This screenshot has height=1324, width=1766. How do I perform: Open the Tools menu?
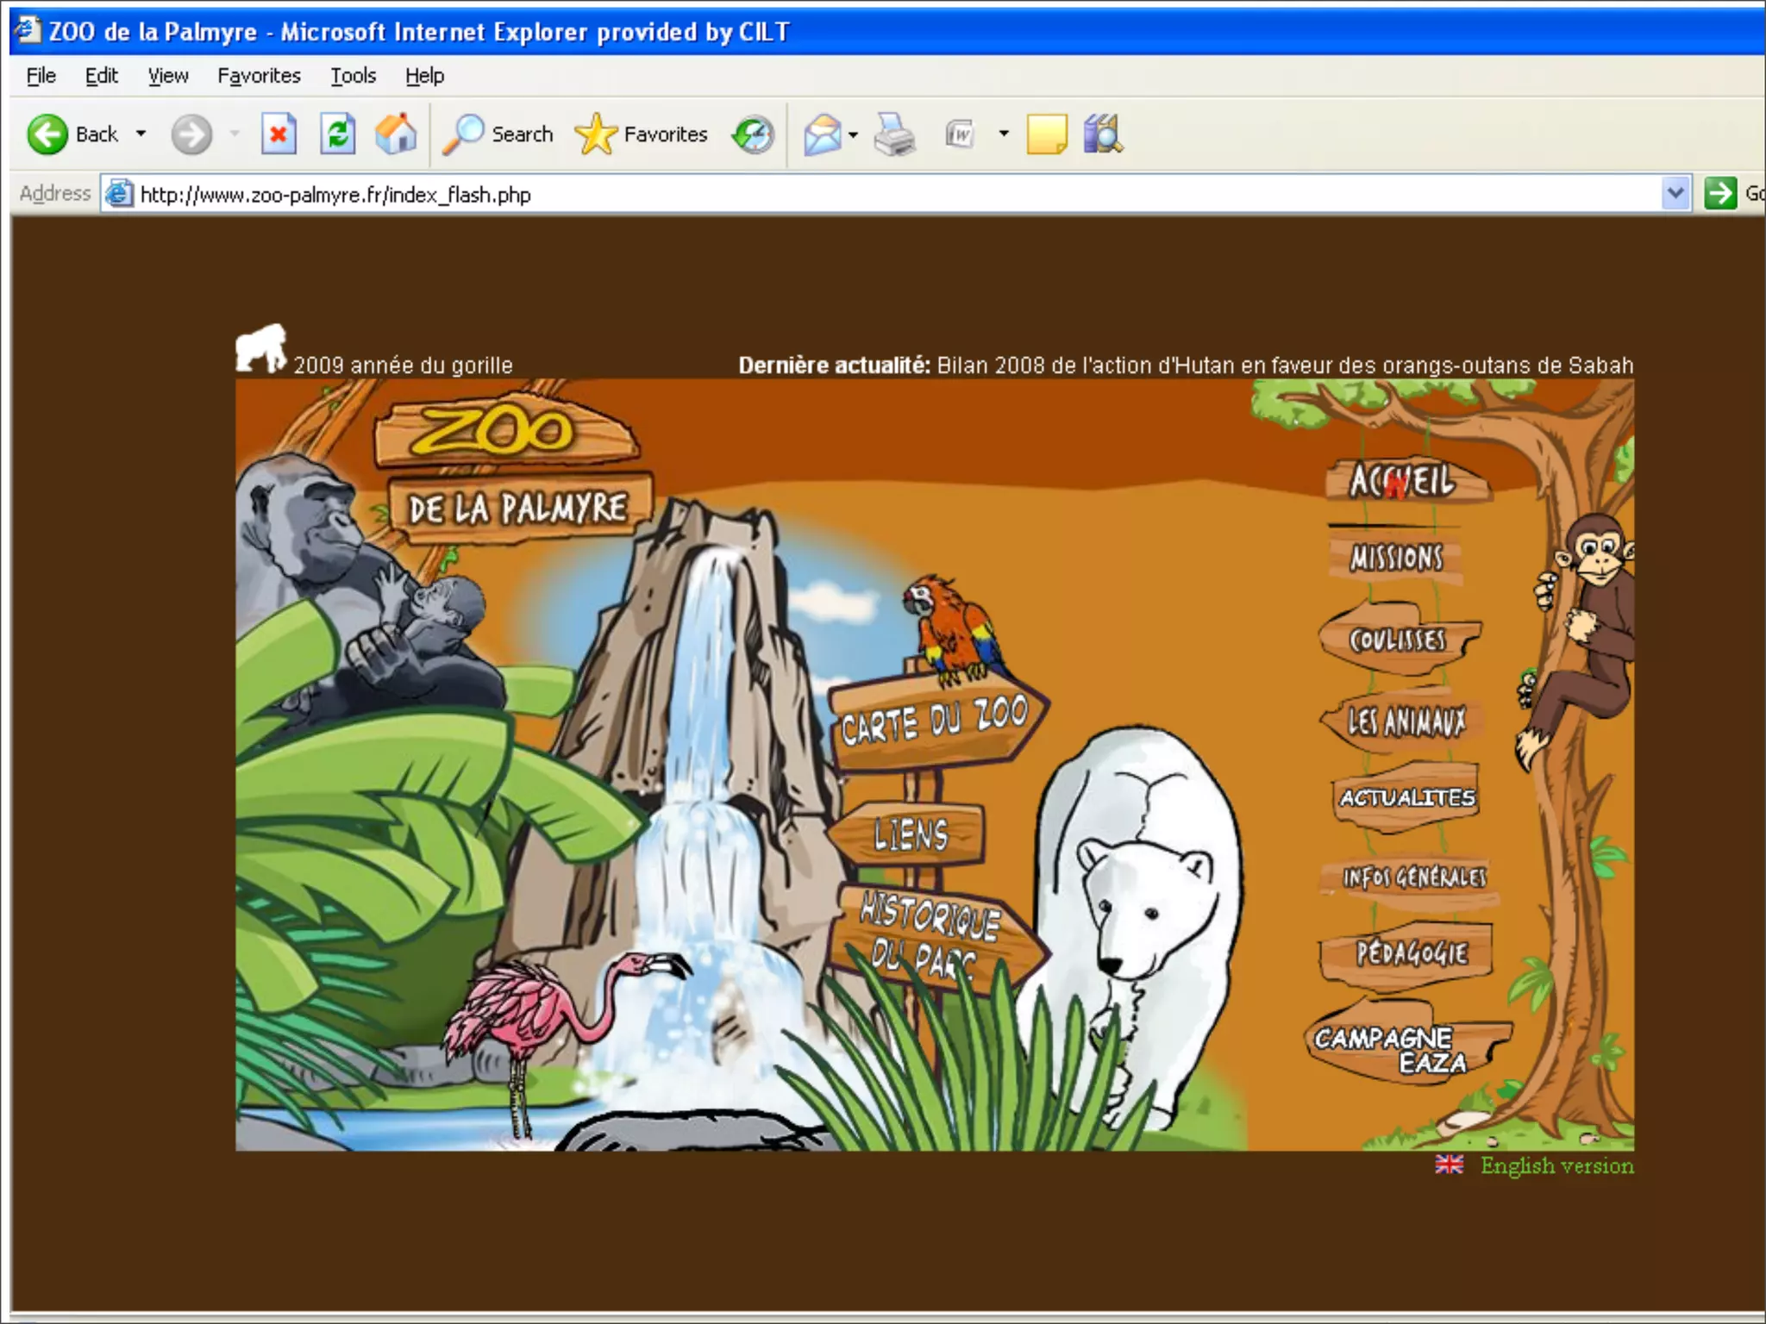click(x=353, y=76)
